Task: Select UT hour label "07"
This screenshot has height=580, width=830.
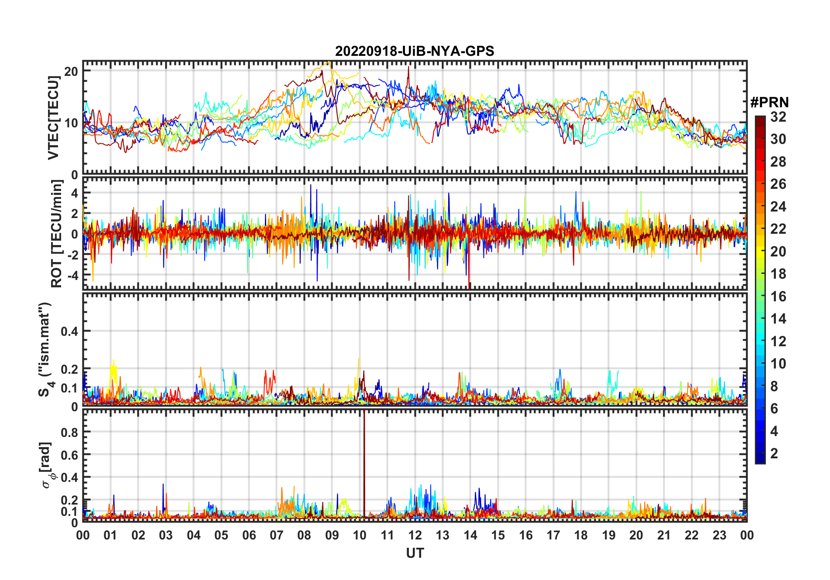Action: tap(277, 536)
